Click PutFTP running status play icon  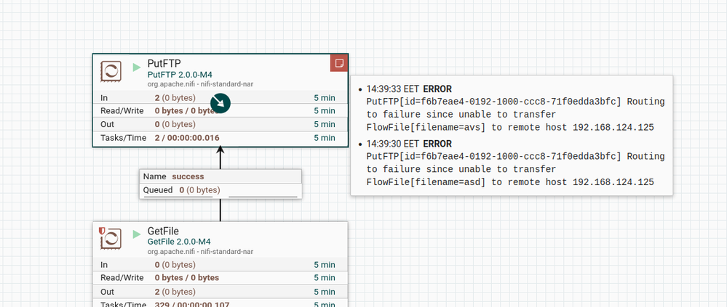pos(136,67)
